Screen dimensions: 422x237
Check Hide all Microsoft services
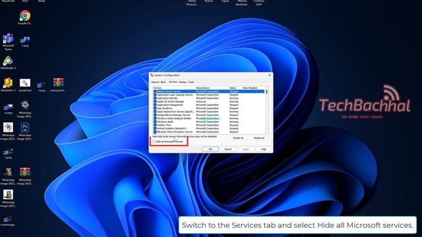point(154,142)
